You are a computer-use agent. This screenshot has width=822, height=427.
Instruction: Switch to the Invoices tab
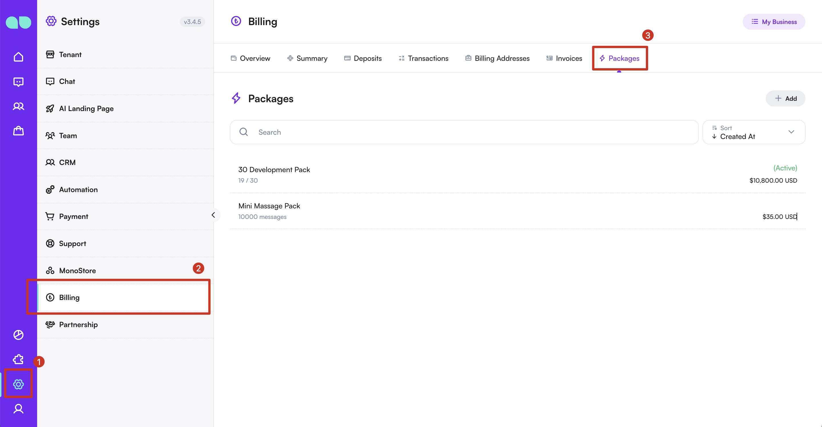point(564,59)
